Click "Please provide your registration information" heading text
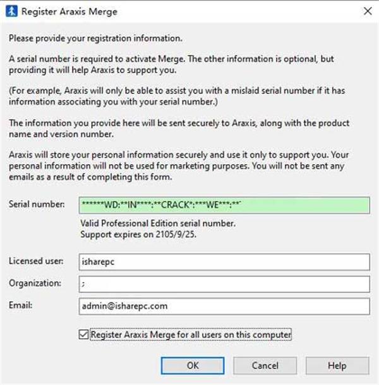Viewport: 379px width, 385px height. click(95, 38)
